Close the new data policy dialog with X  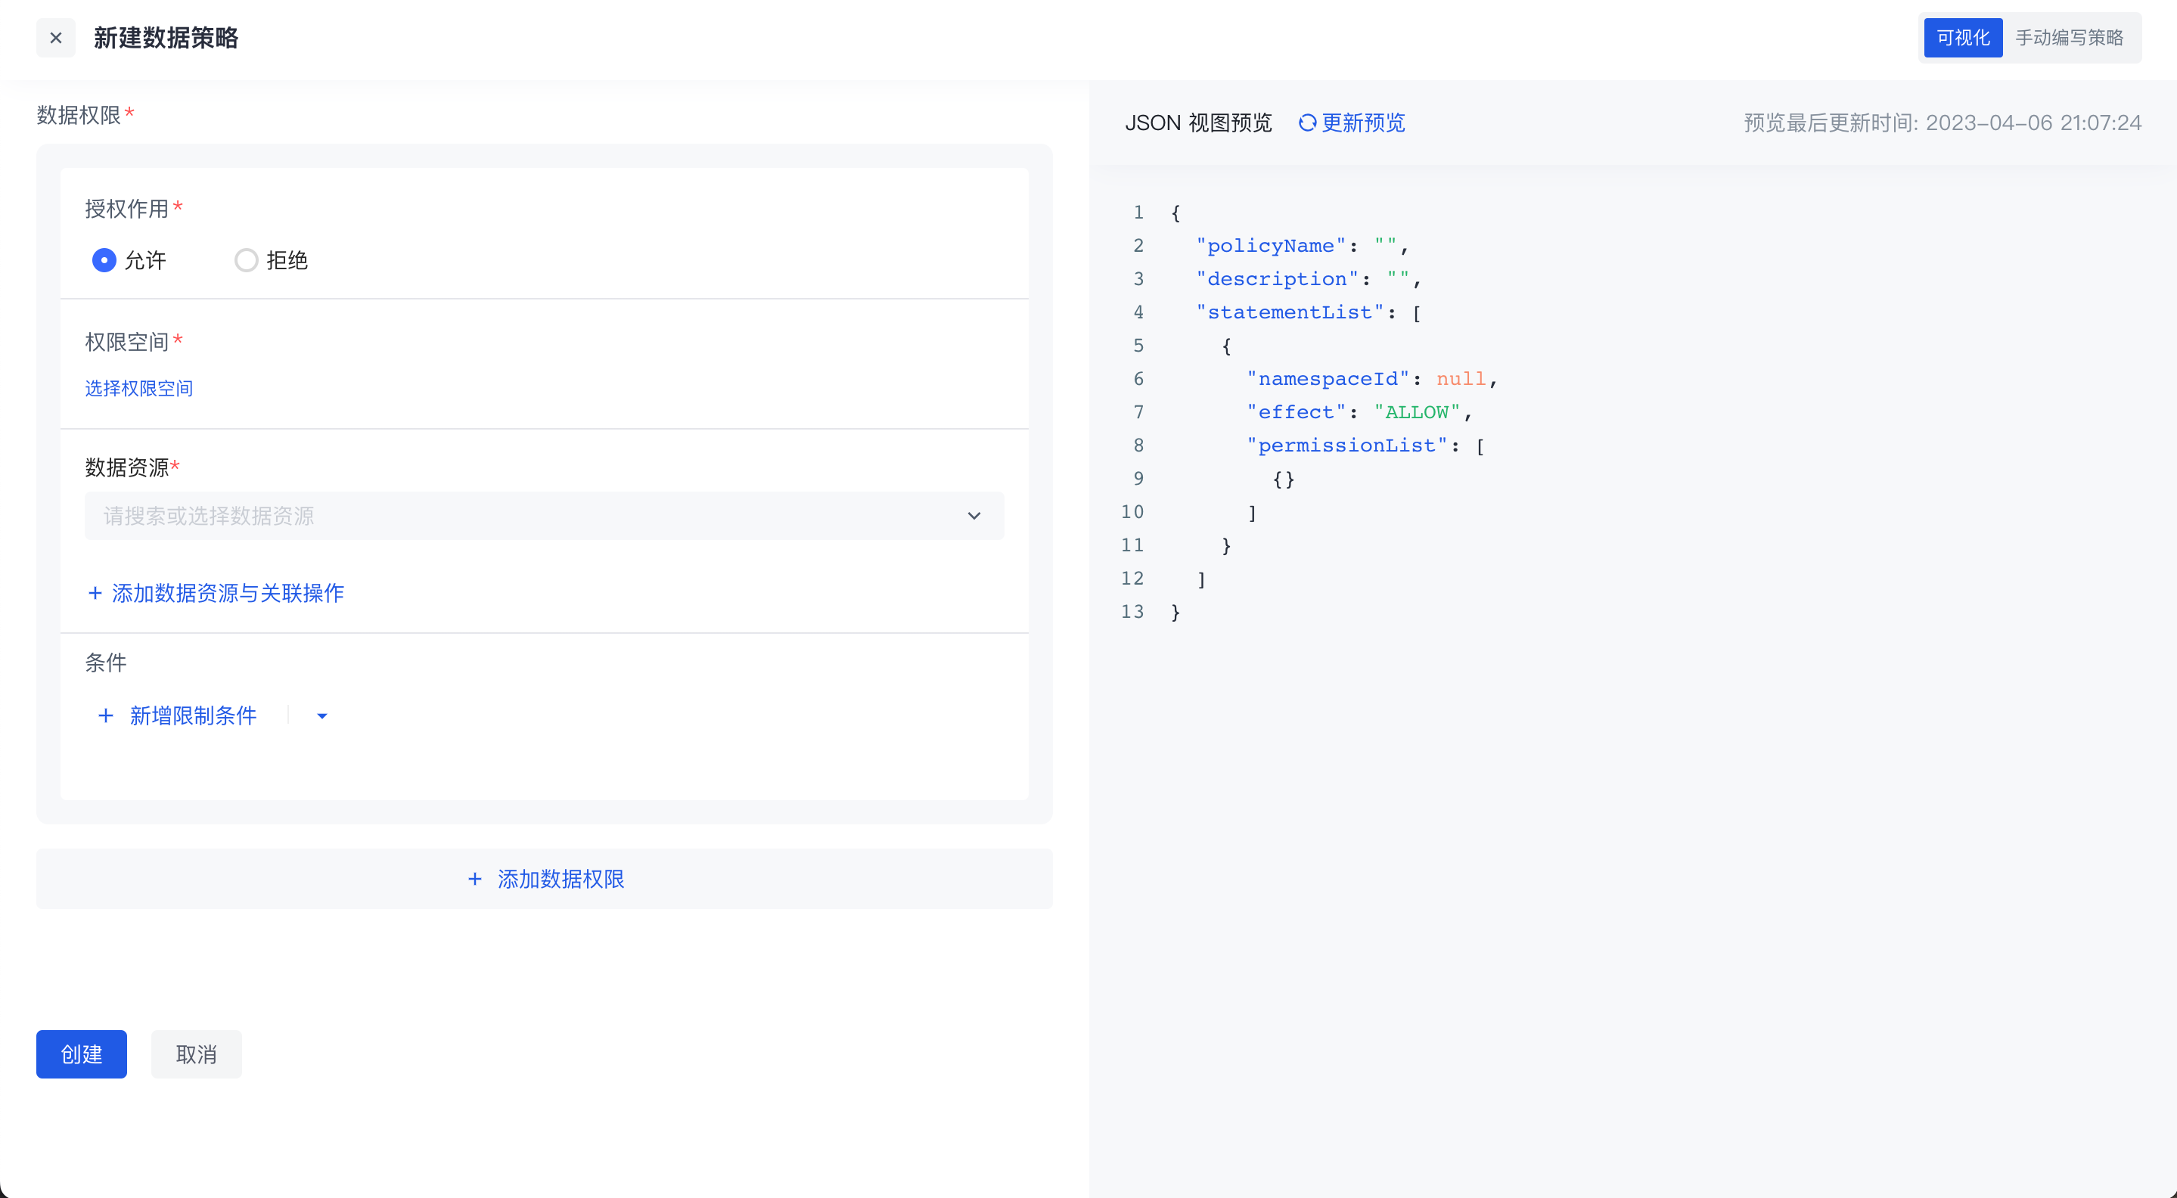56,38
